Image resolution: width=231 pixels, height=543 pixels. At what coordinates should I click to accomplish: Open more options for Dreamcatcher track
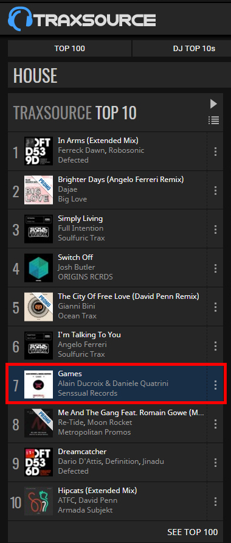215,462
